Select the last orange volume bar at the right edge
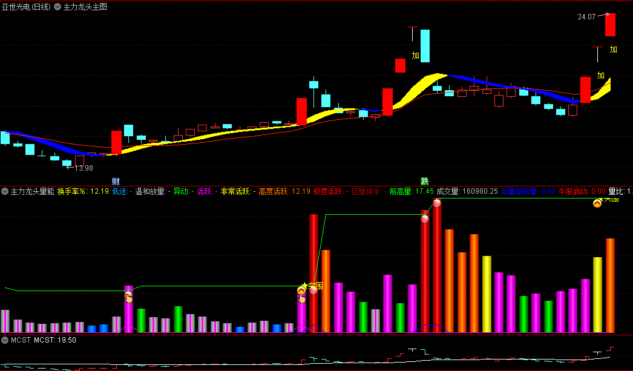The image size is (633, 371). point(610,286)
